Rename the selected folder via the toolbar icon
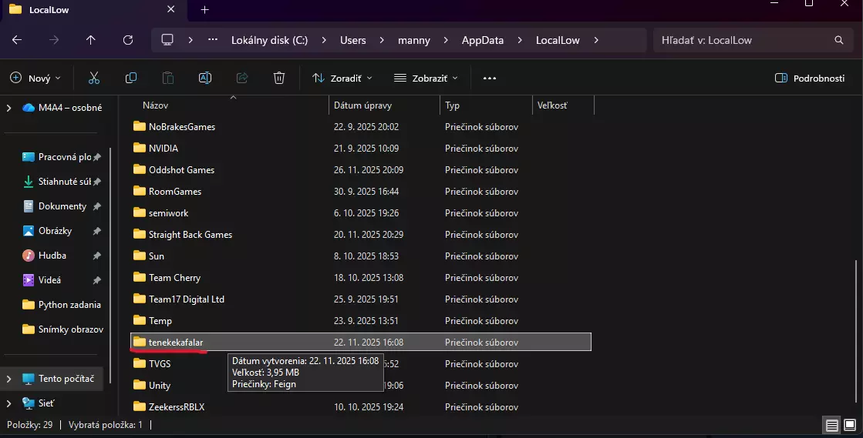 coord(204,78)
